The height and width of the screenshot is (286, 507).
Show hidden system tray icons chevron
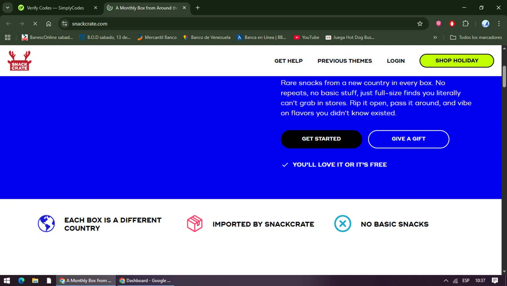coord(446,281)
